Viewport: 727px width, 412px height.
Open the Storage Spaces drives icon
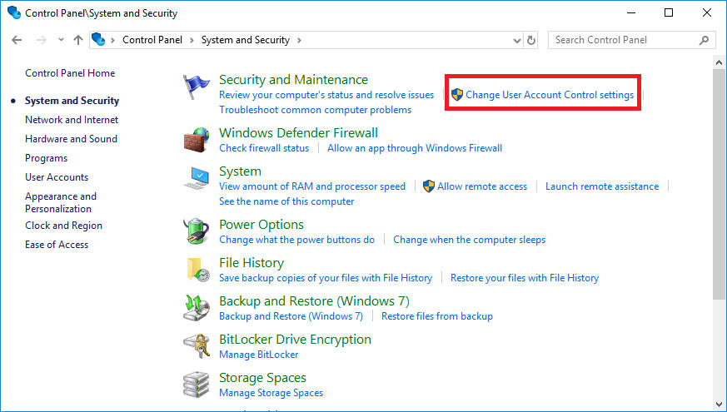pos(197,385)
